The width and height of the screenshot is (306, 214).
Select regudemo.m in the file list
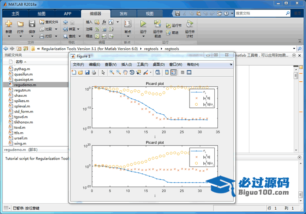(x=36, y=85)
